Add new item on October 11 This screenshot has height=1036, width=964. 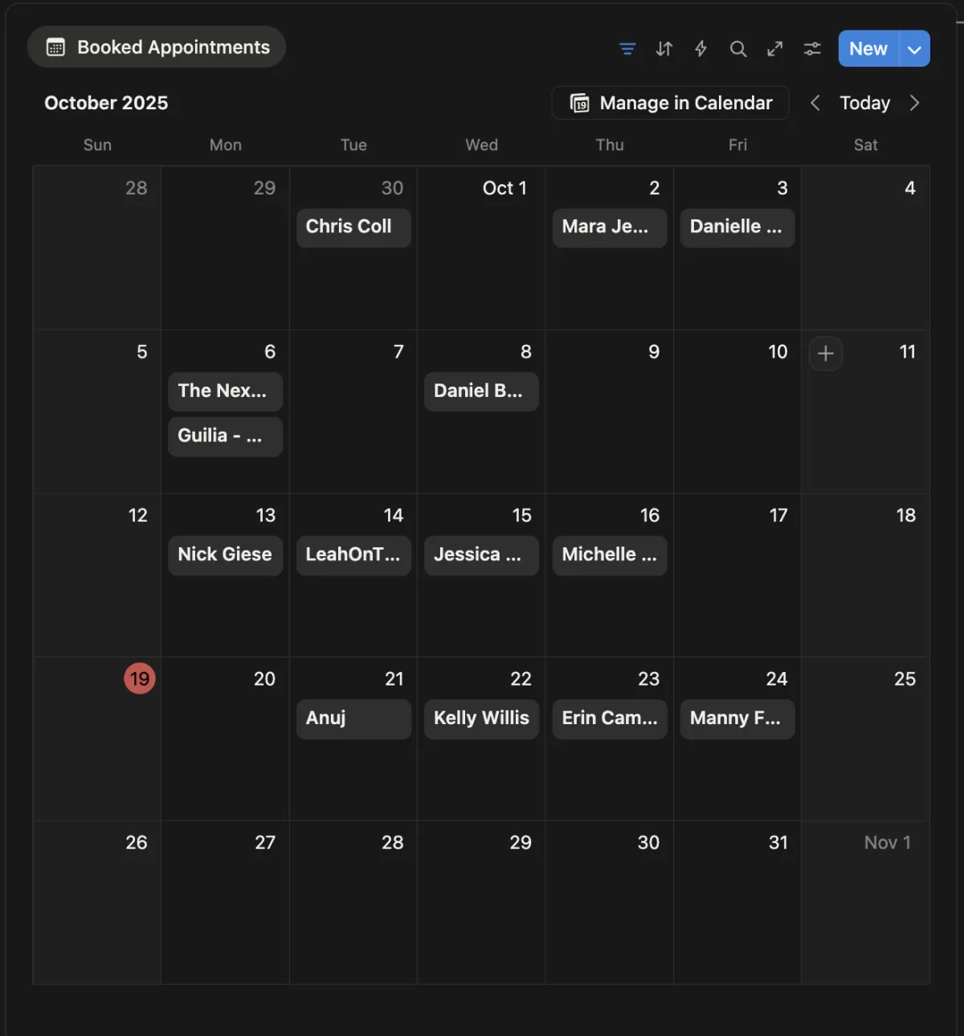click(825, 354)
